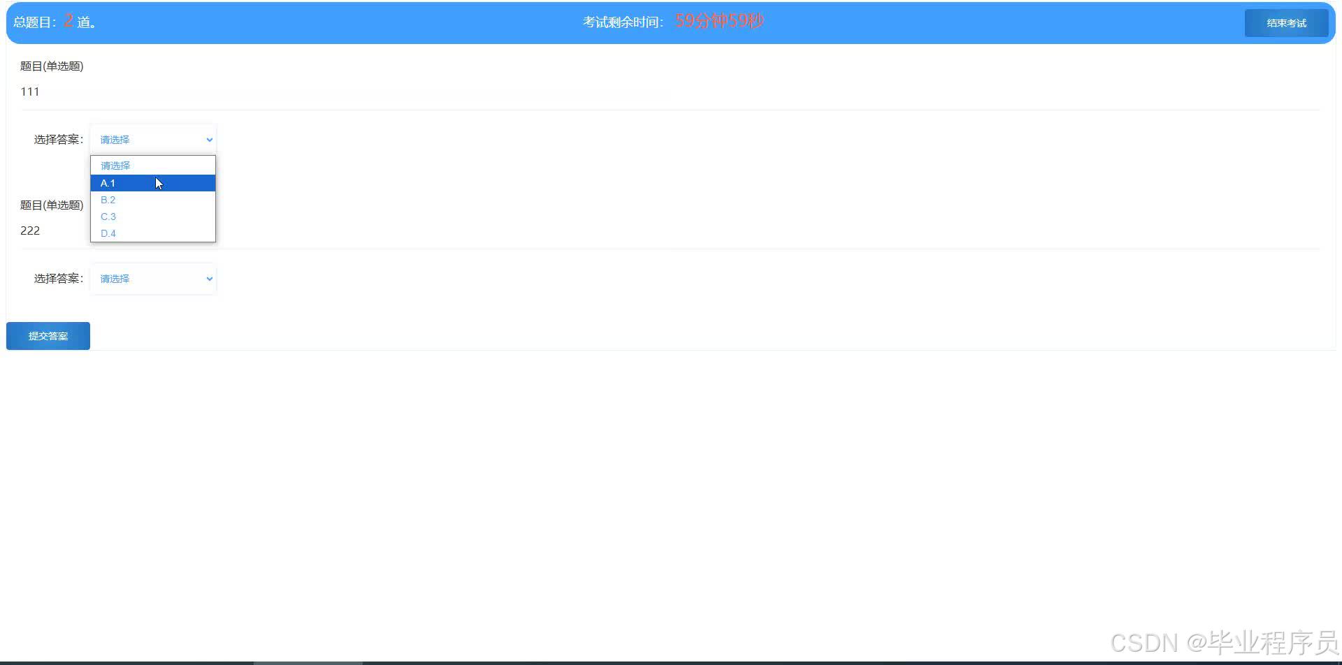Select option A.1 in dropdown list
Viewport: 1342px width, 665px height.
153,183
